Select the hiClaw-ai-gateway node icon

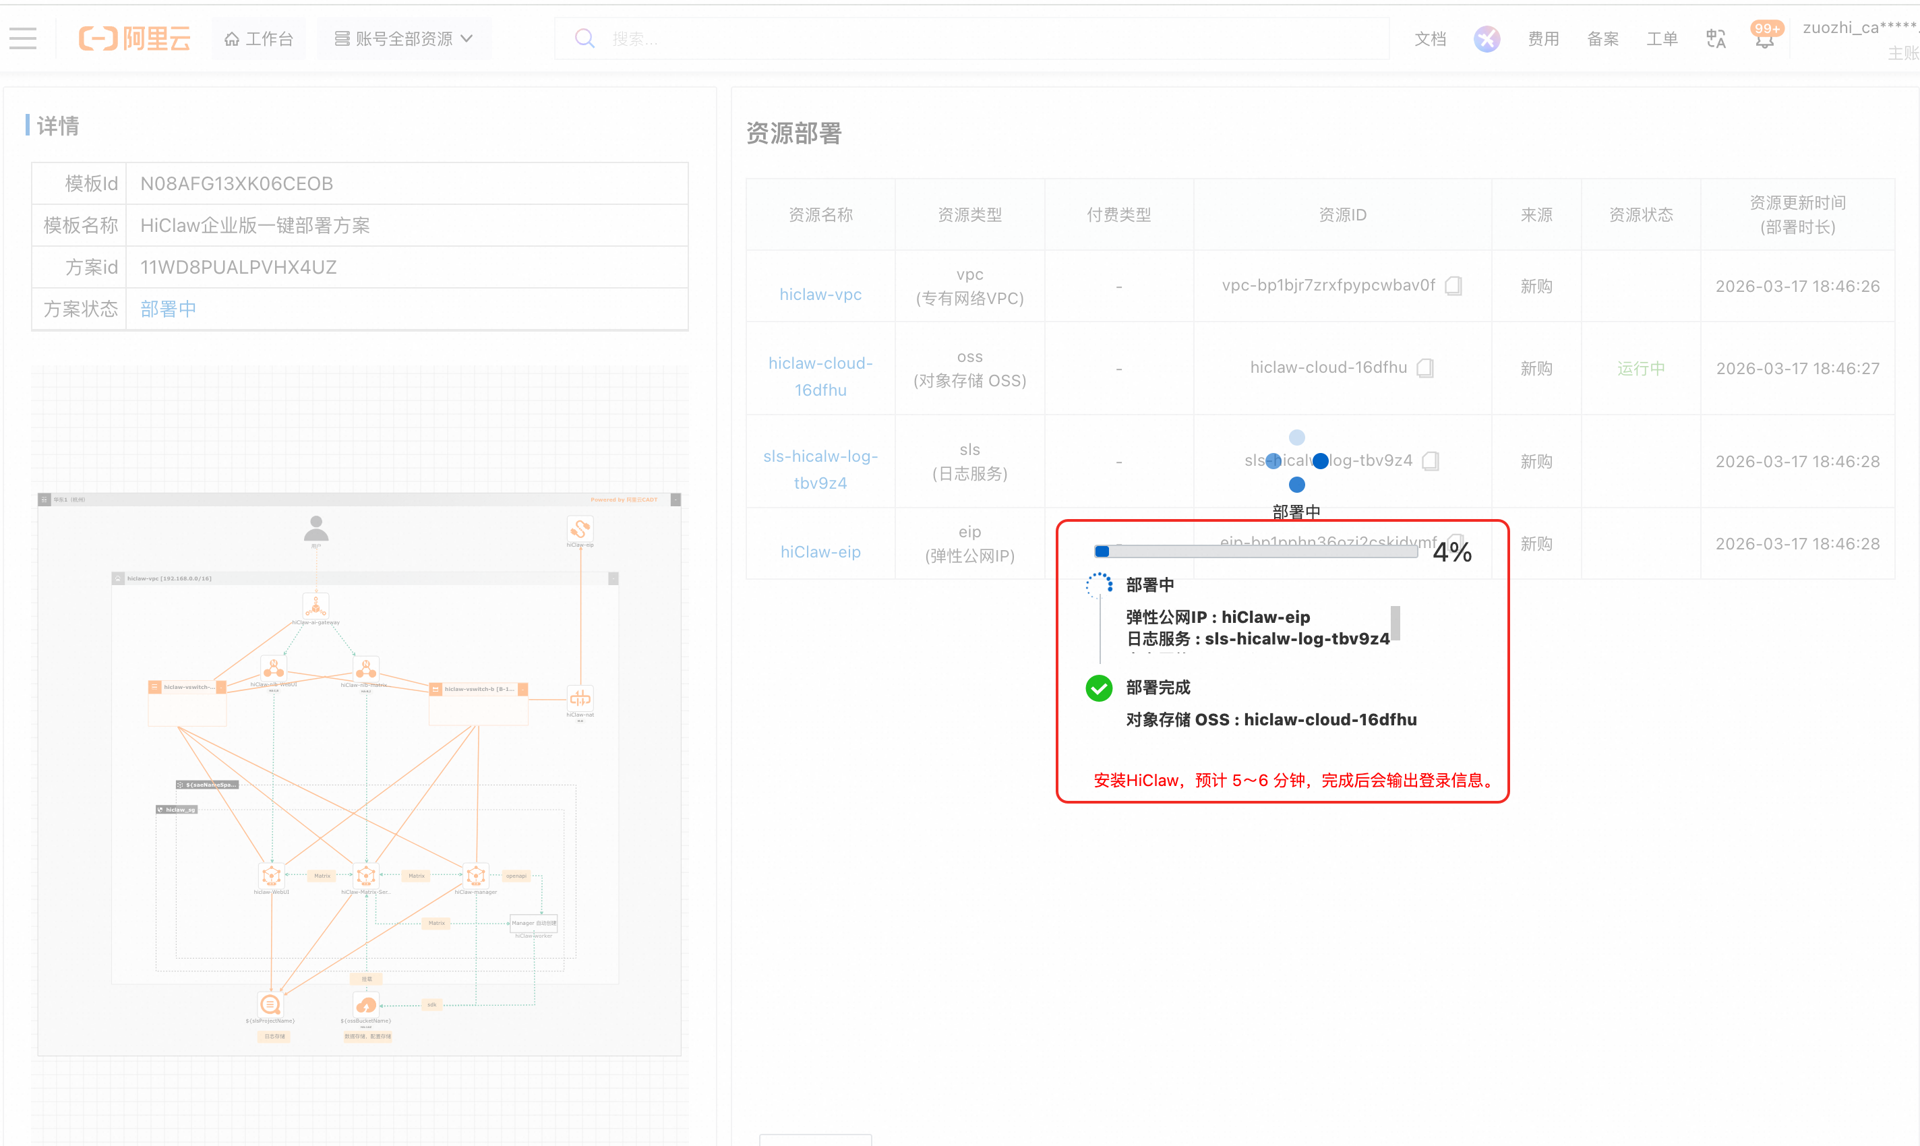pyautogui.click(x=316, y=605)
